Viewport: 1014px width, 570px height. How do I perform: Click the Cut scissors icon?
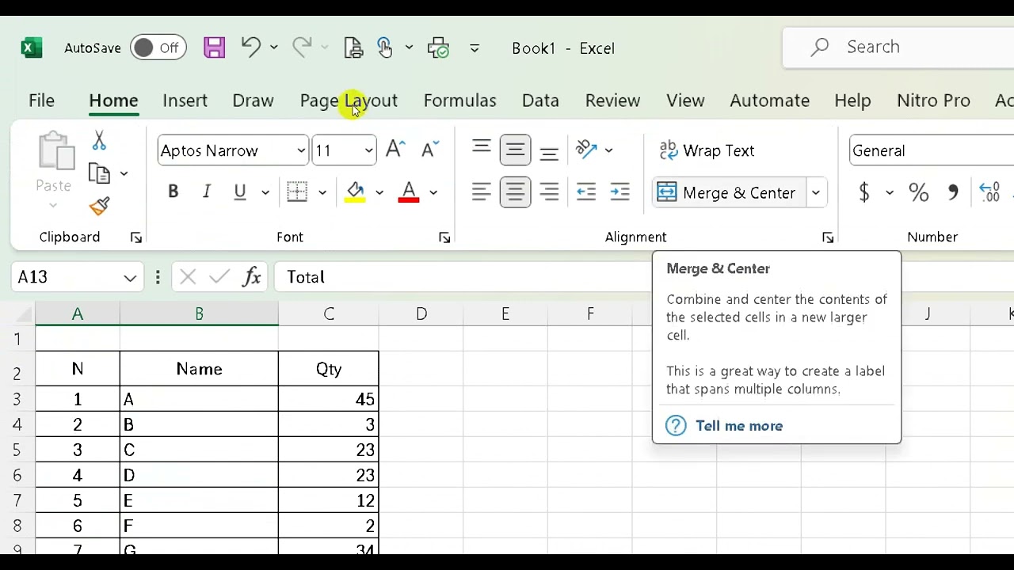pos(99,140)
